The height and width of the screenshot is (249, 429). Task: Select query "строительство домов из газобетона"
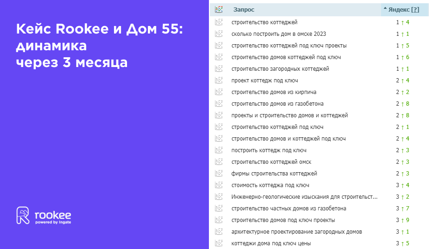(x=277, y=104)
